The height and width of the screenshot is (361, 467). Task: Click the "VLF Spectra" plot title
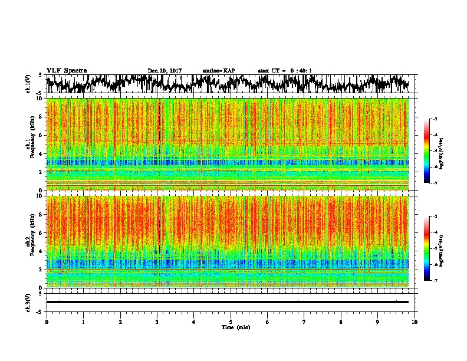[67, 71]
